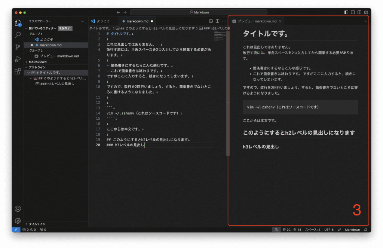
Task: Open Run and Debug view
Action: (x=18, y=59)
